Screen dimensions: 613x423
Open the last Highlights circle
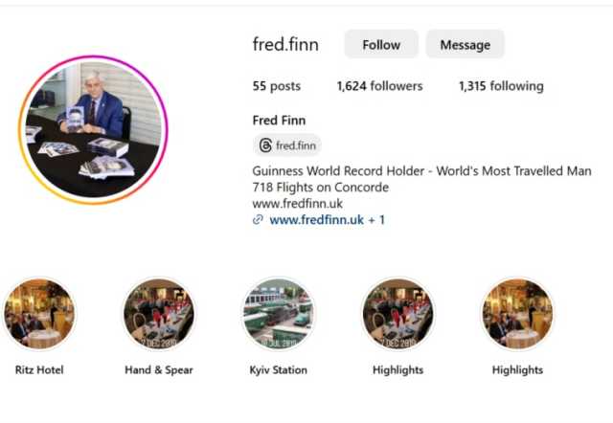click(517, 314)
